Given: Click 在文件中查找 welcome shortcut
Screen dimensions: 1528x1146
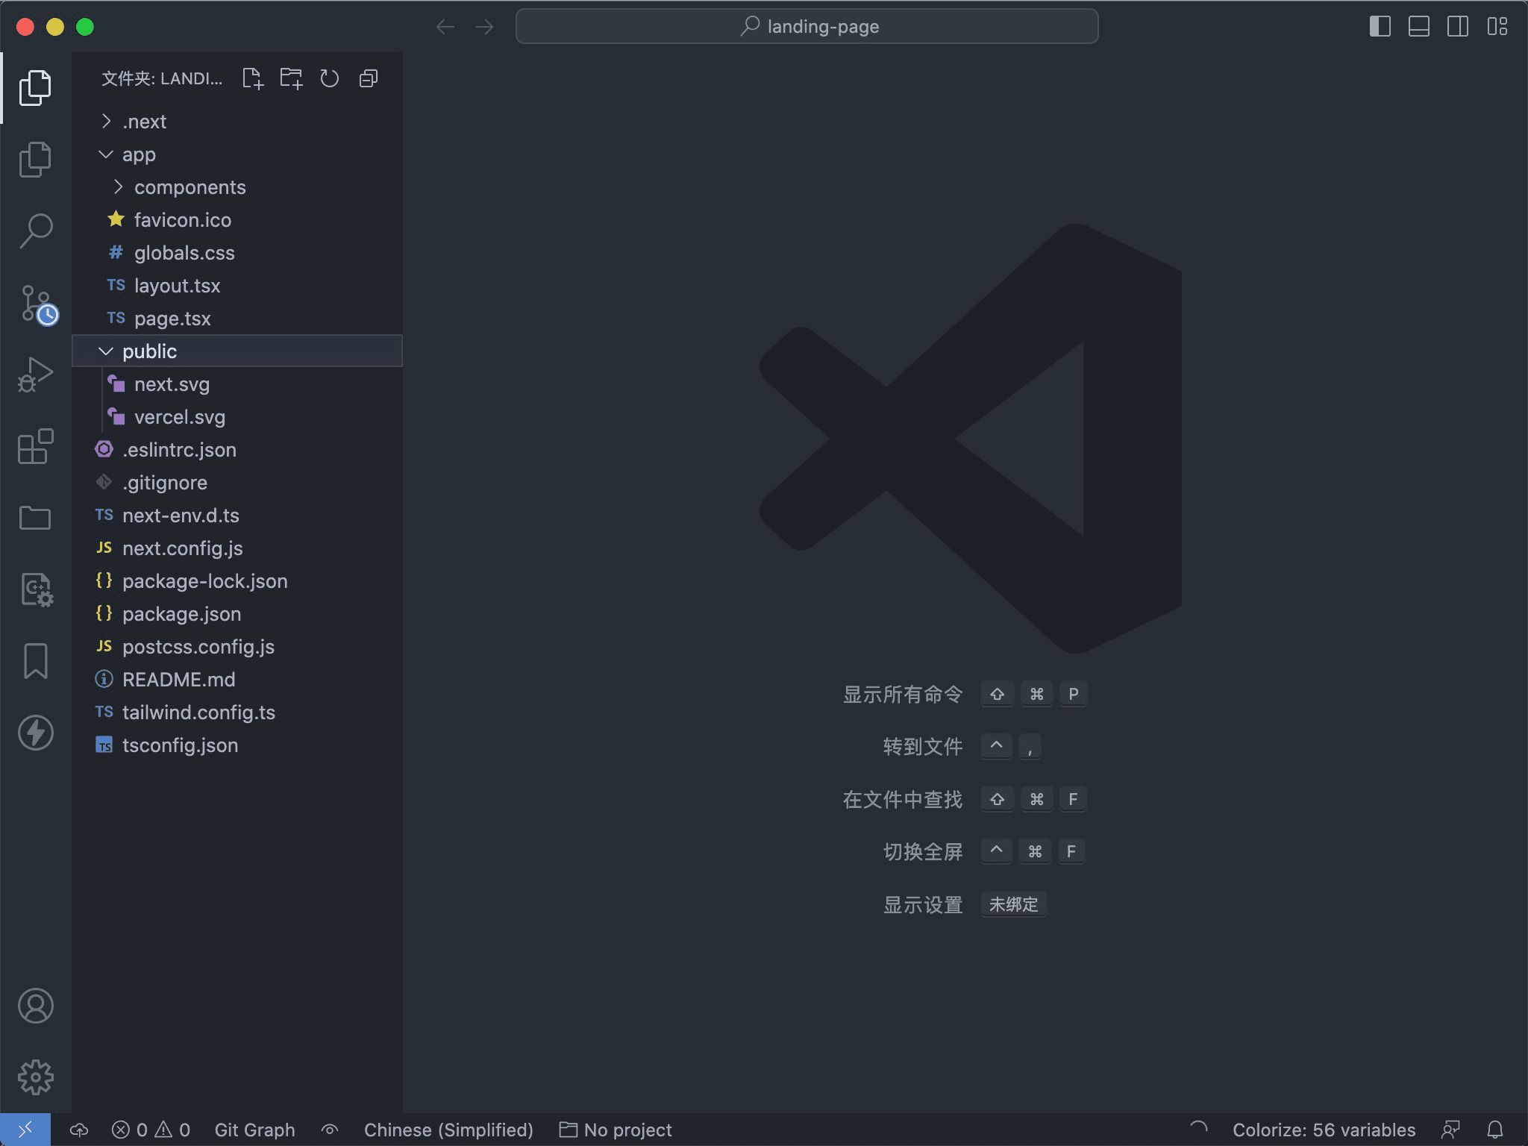Looking at the screenshot, I should 903,800.
